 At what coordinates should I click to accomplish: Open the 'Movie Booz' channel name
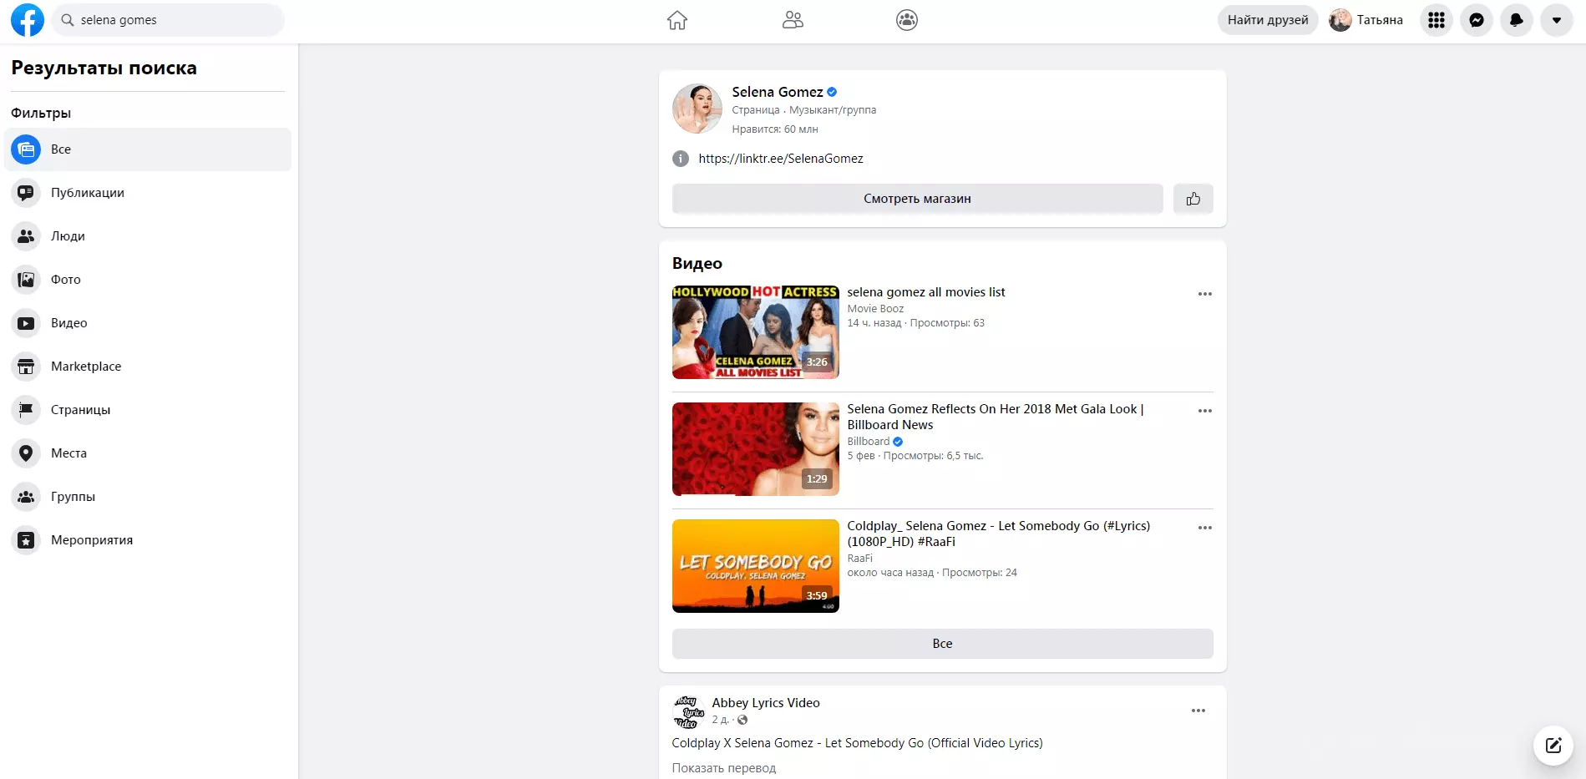(x=875, y=309)
